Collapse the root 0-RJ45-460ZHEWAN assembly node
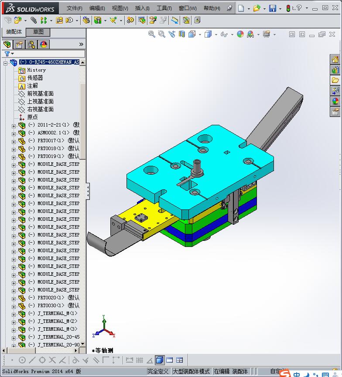 tap(5, 63)
